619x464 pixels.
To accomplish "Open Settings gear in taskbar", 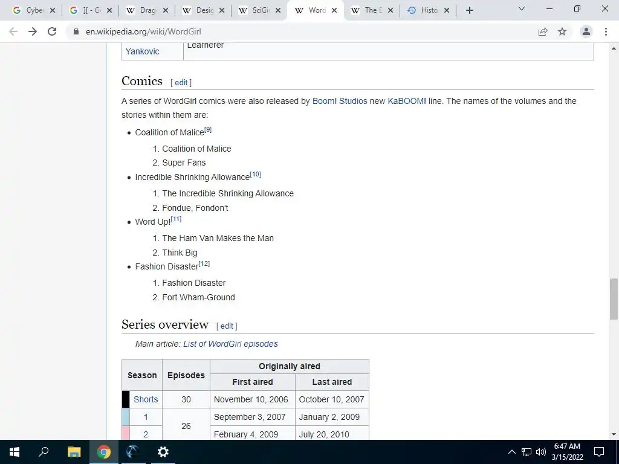I will click(163, 452).
